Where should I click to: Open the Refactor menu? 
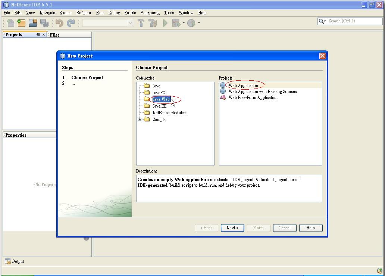pos(84,13)
